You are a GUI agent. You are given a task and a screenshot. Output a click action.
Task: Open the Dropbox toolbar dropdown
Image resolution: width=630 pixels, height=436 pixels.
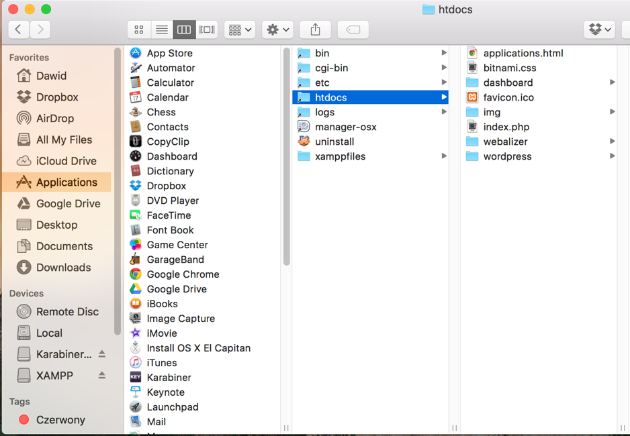point(599,30)
